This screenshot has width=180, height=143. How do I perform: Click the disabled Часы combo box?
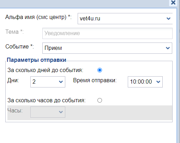pyautogui.click(x=48, y=112)
